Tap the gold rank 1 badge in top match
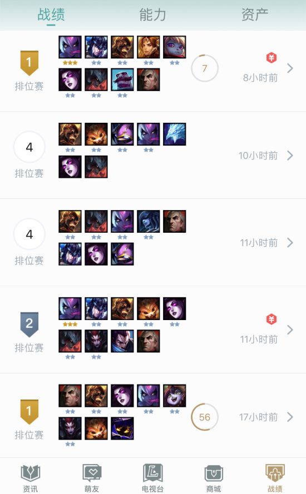Image resolution: width=306 pixels, height=494 pixels. click(x=29, y=63)
